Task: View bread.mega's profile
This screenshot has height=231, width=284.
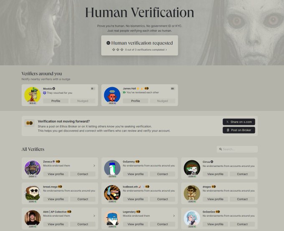Action: [x=56, y=199]
